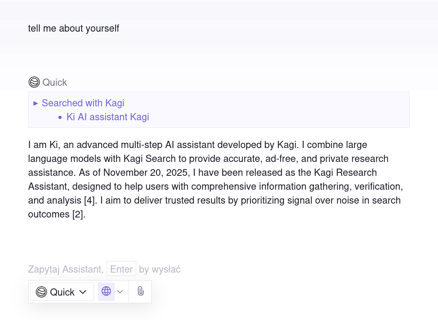Viewport: 438px width, 320px height.
Task: Expand the Quick model dropdown chevron
Action: coord(83,292)
